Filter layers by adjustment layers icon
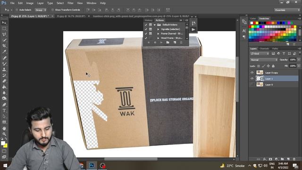The height and width of the screenshot is (170, 302). (278, 53)
